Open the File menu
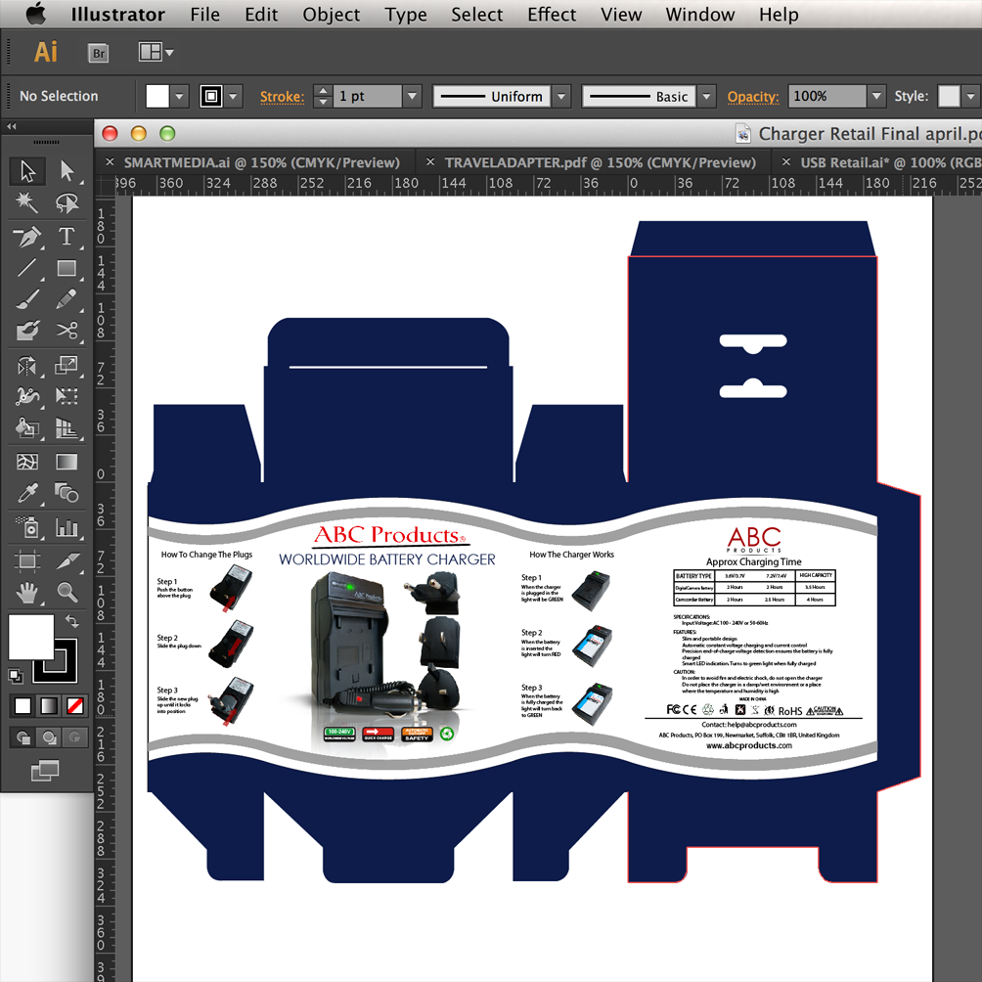 tap(204, 15)
